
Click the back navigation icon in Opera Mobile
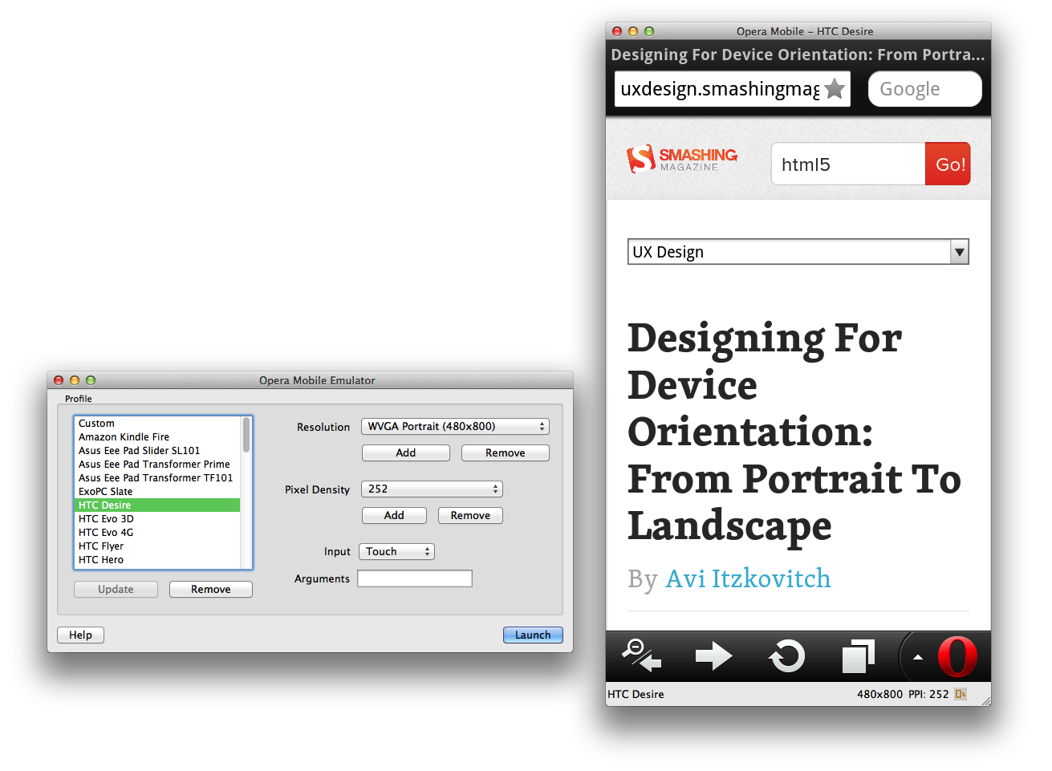[640, 656]
